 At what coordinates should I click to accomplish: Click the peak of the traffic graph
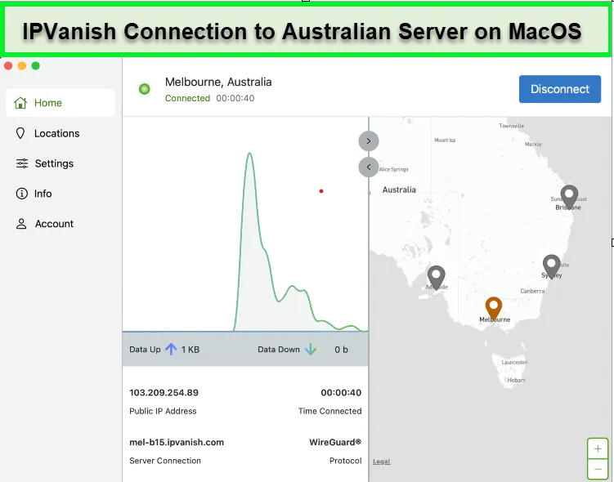tap(249, 154)
